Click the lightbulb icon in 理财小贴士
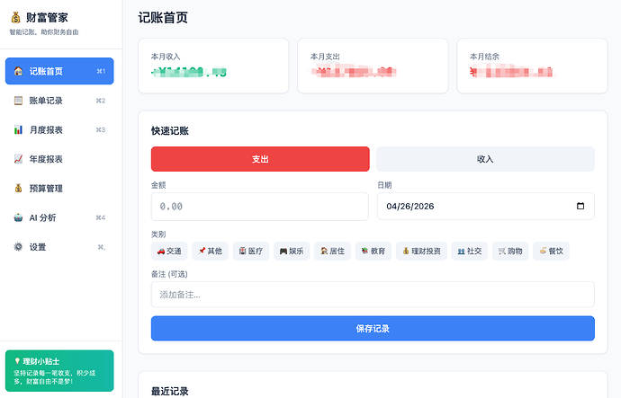Screen dimensions: 621x398 tap(17, 361)
